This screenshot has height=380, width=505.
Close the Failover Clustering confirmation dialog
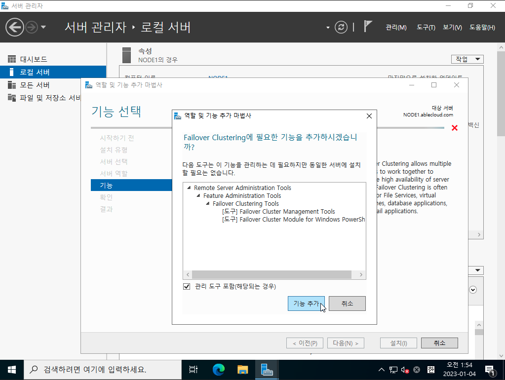[369, 116]
